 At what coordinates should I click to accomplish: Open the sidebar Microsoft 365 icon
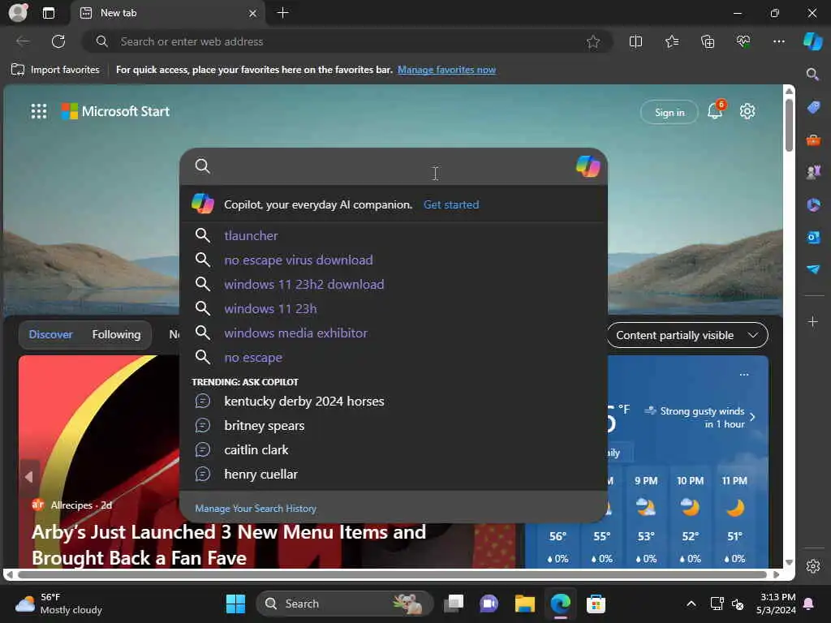click(813, 204)
